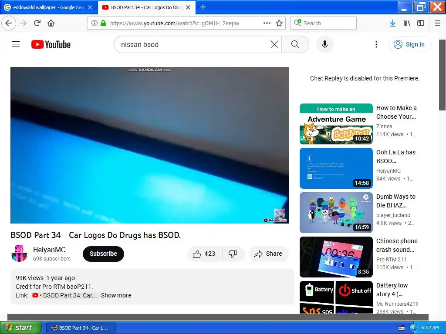Click the address bar URL
The image size is (446, 334).
[174, 23]
